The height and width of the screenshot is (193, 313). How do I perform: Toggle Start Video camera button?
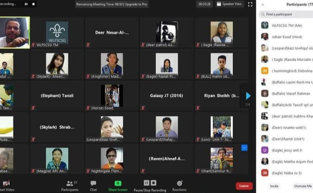[x=6, y=185]
